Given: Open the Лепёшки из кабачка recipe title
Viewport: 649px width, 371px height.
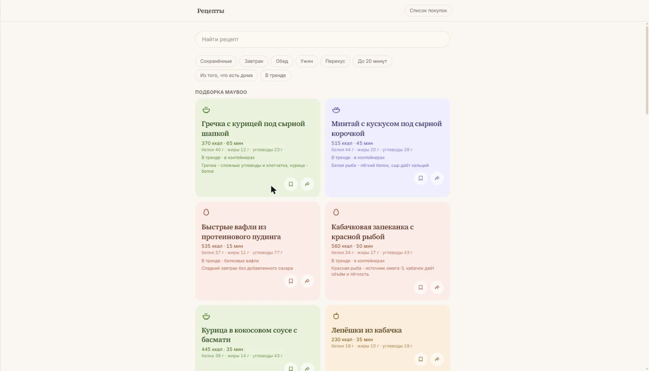Looking at the screenshot, I should pyautogui.click(x=366, y=330).
